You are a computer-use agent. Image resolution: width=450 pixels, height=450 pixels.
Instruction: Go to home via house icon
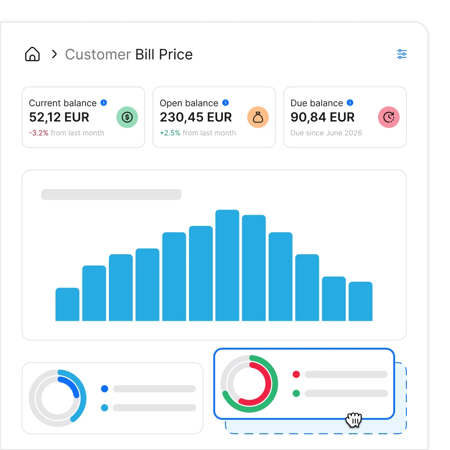32,54
